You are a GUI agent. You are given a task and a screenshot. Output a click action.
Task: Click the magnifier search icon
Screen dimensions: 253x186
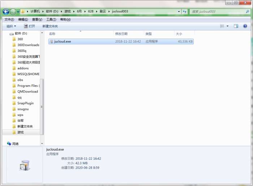click(247, 12)
